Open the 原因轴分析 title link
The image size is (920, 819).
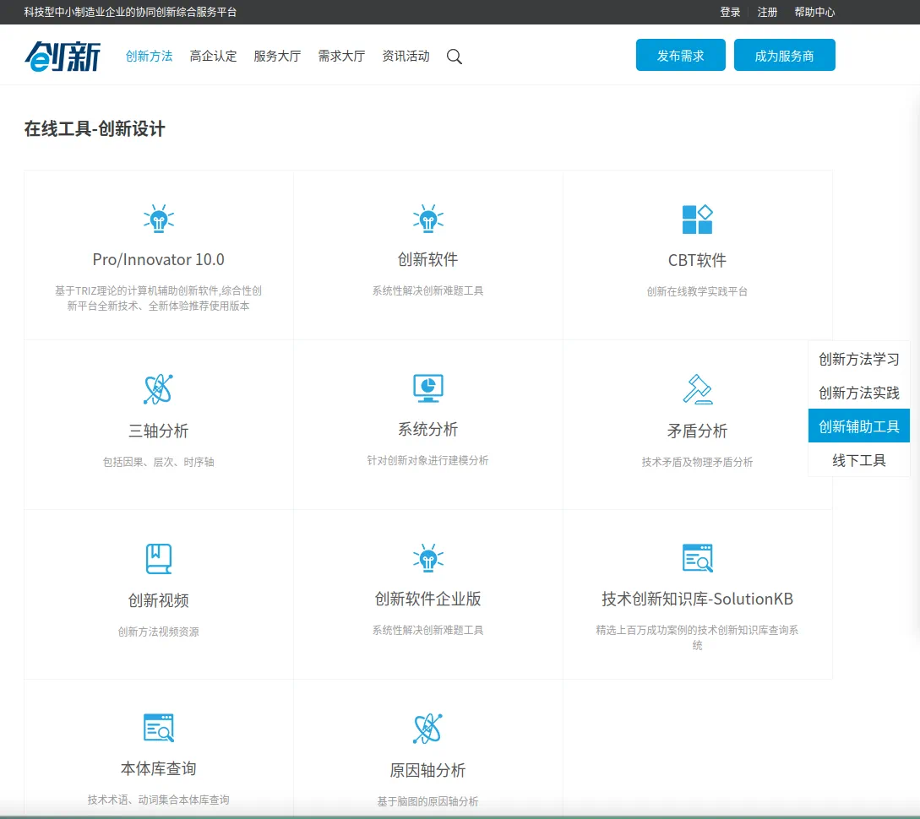click(x=427, y=770)
